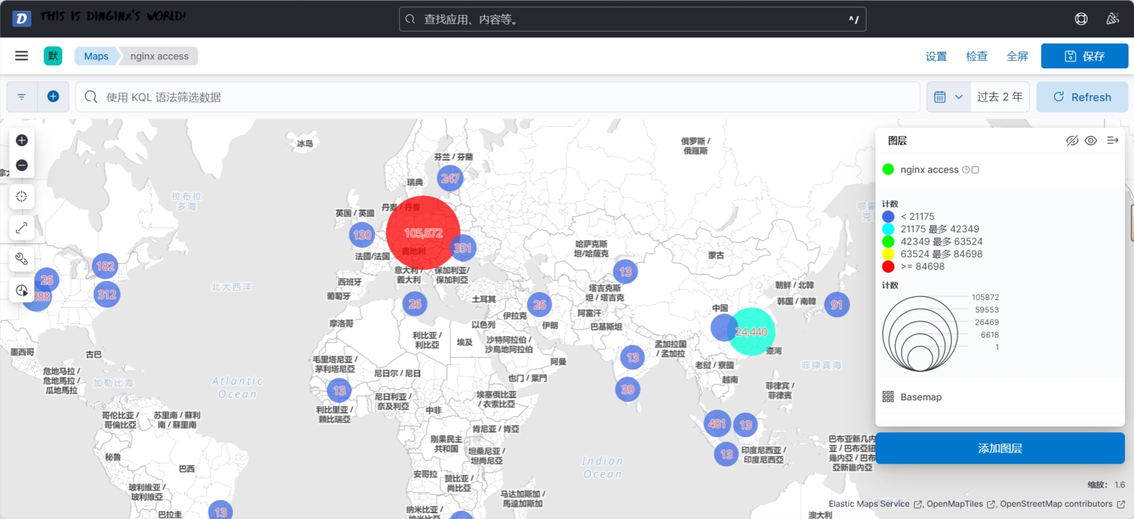Enter map fullscreen expand tool
The width and height of the screenshot is (1134, 519).
(x=22, y=227)
